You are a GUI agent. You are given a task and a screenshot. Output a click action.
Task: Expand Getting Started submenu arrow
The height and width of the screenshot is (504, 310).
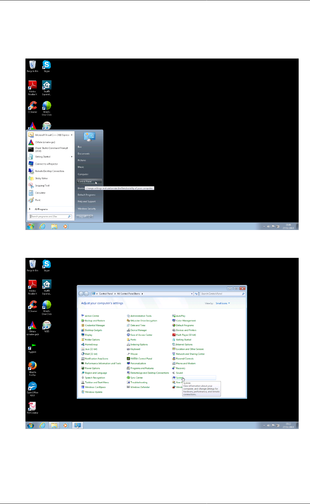coord(72,157)
